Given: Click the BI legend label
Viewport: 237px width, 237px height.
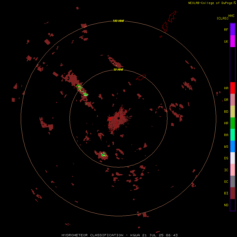Looking at the screenshot, I should click(226, 193).
